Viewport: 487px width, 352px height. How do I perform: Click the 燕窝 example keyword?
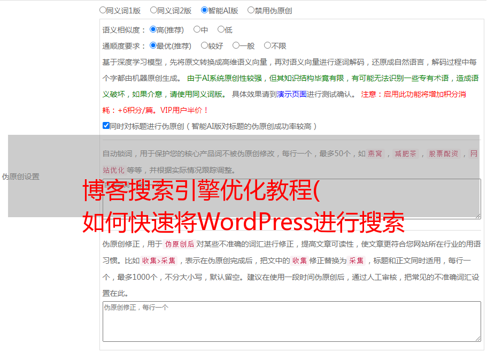point(375,154)
